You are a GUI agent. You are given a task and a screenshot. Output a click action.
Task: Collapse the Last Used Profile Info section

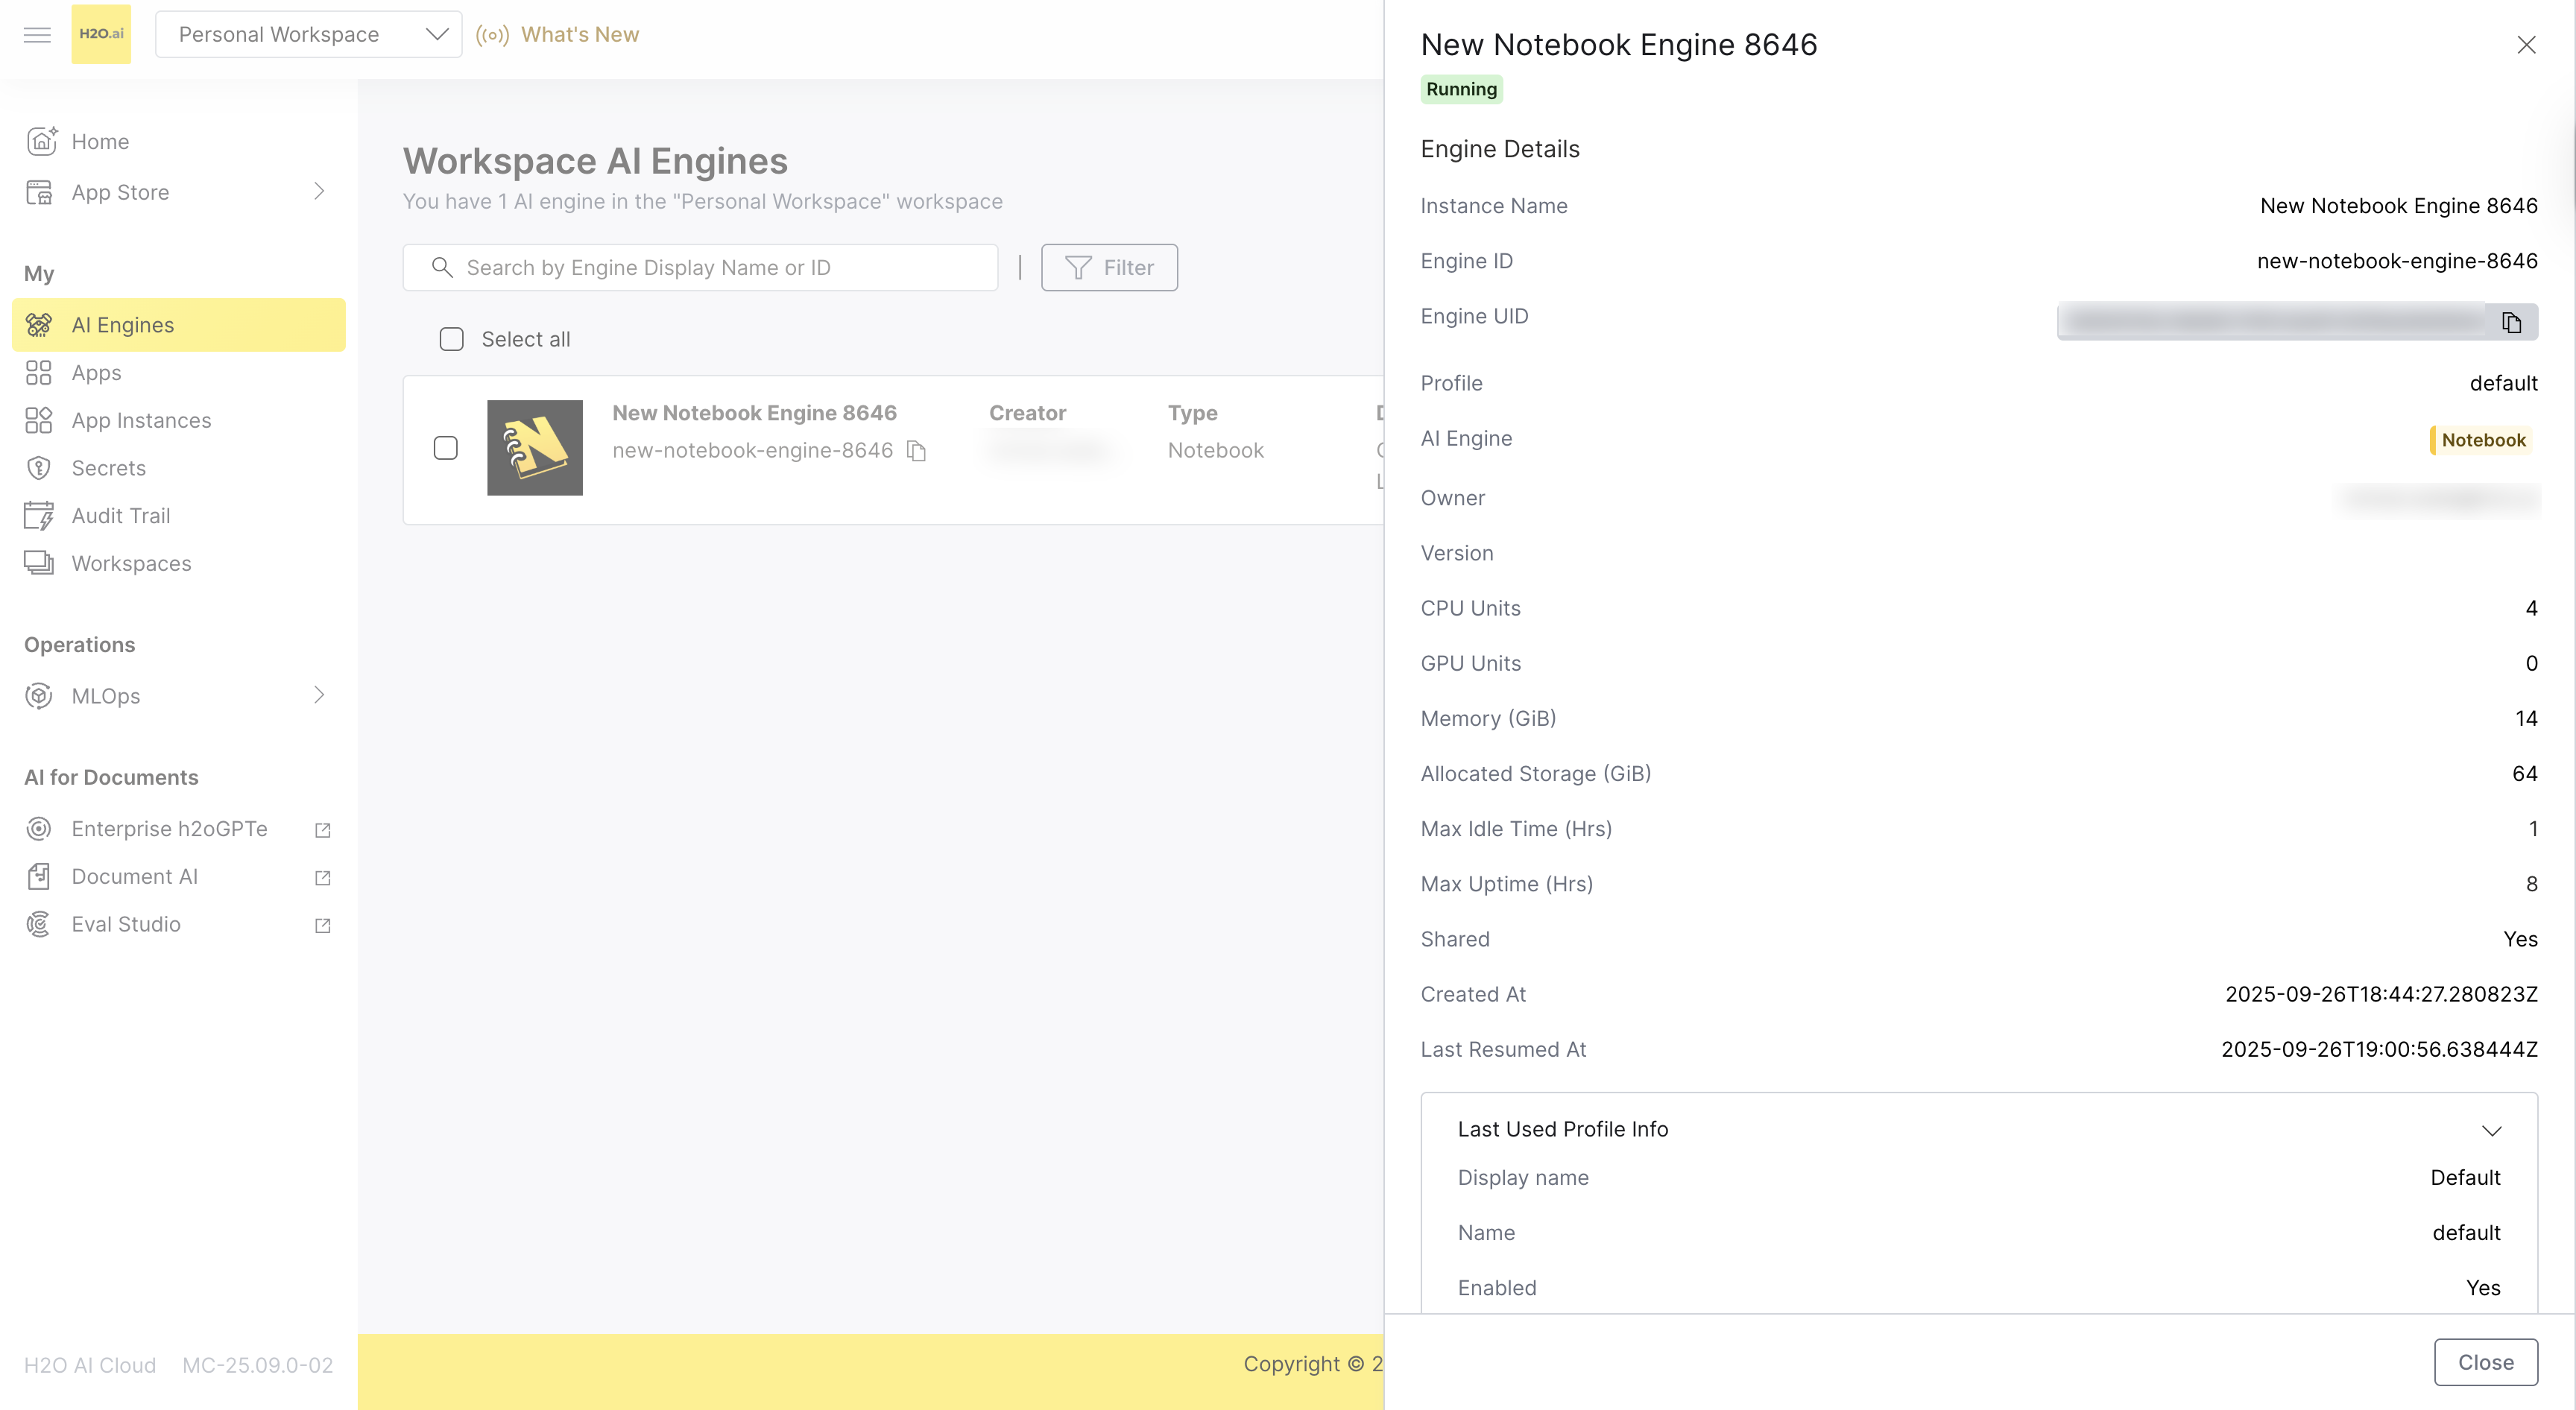[x=2491, y=1130]
